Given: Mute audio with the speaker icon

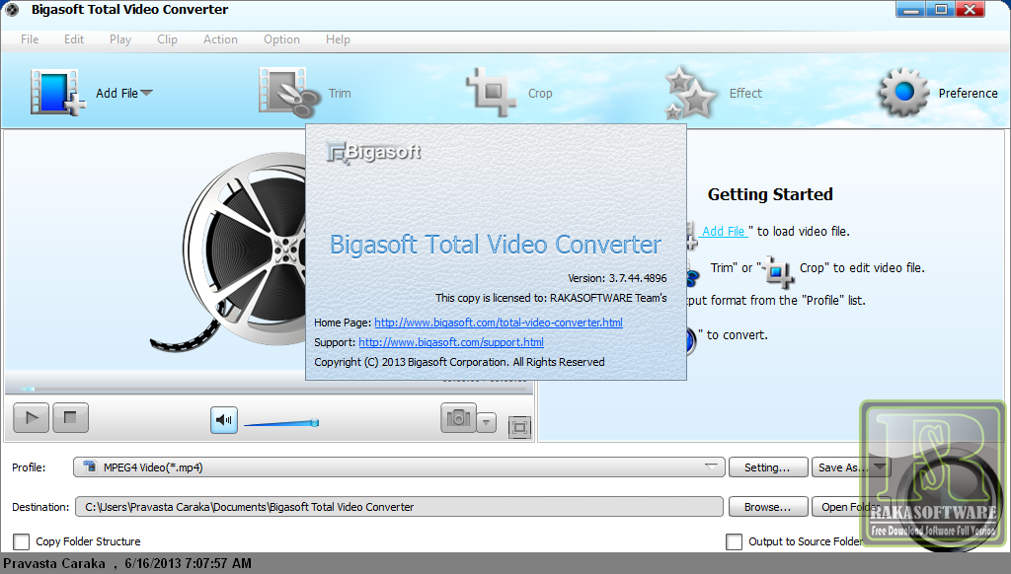Looking at the screenshot, I should click(224, 421).
